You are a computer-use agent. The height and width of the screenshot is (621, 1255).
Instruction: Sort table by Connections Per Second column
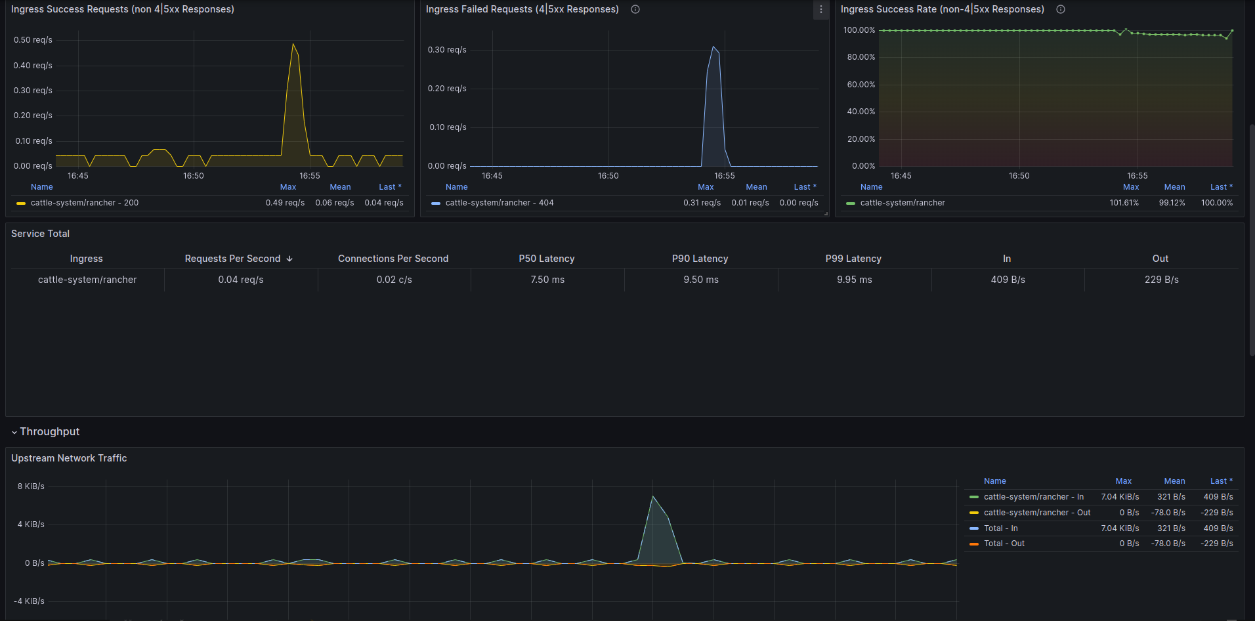pos(393,259)
